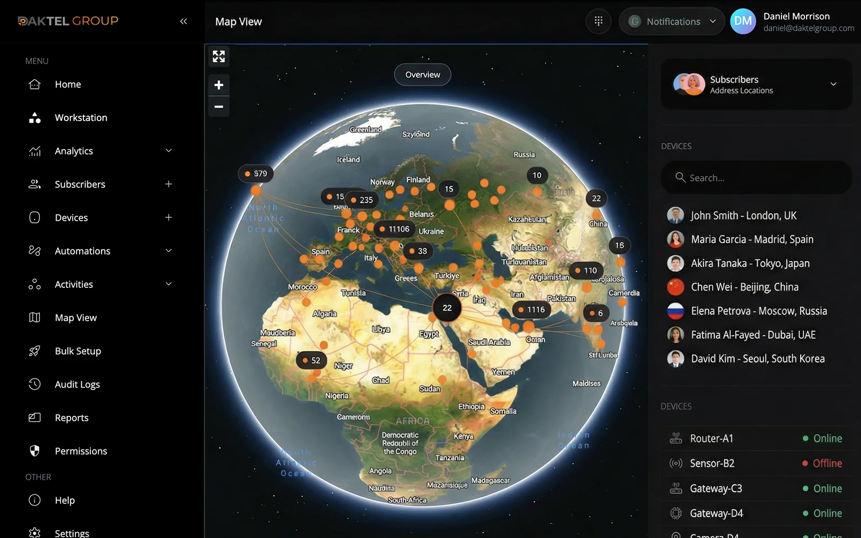
Task: Expand the Automations menu chevron
Action: point(168,251)
